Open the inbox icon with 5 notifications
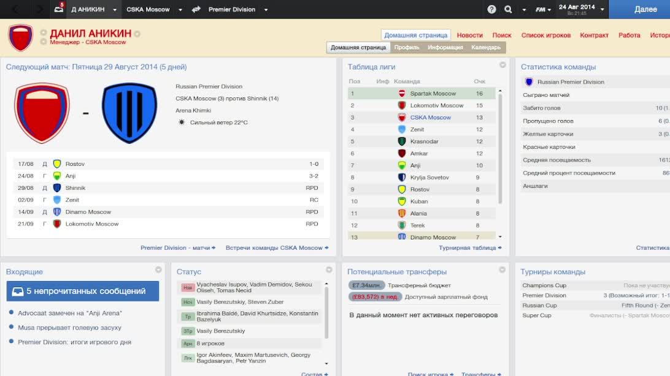Viewport: 670px width, 376px height. pos(59,9)
